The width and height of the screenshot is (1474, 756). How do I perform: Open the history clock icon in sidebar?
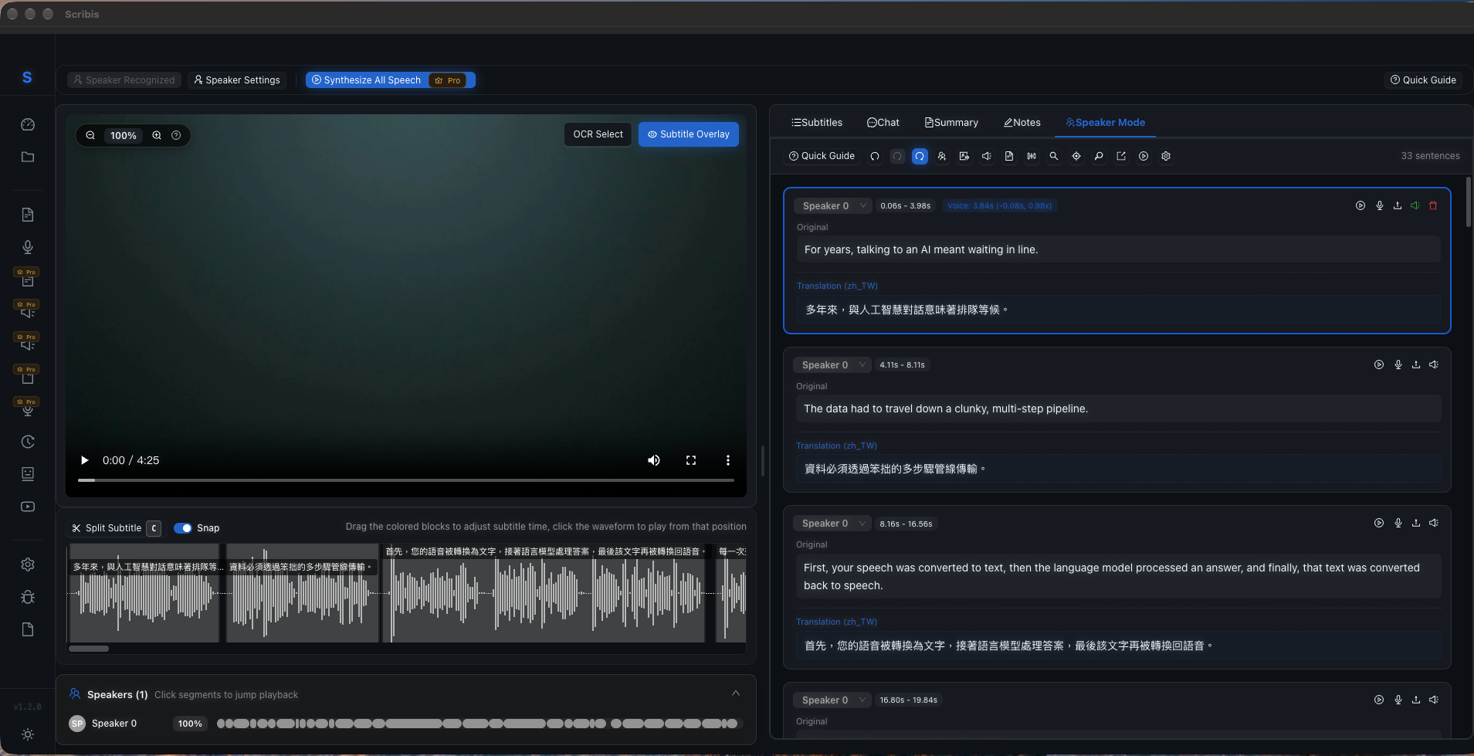(28, 442)
